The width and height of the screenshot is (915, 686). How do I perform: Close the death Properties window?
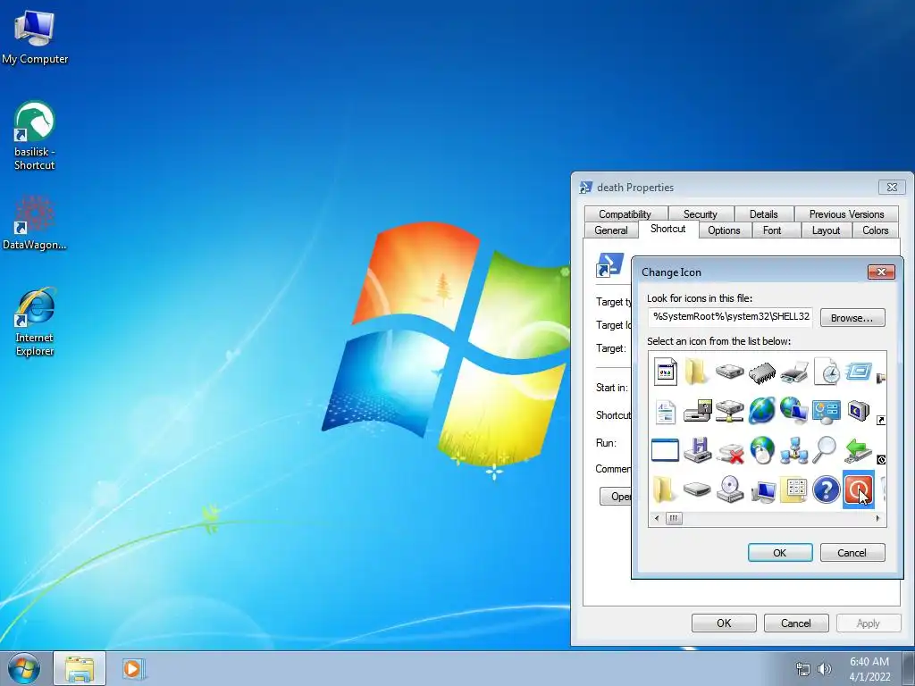[x=892, y=188]
